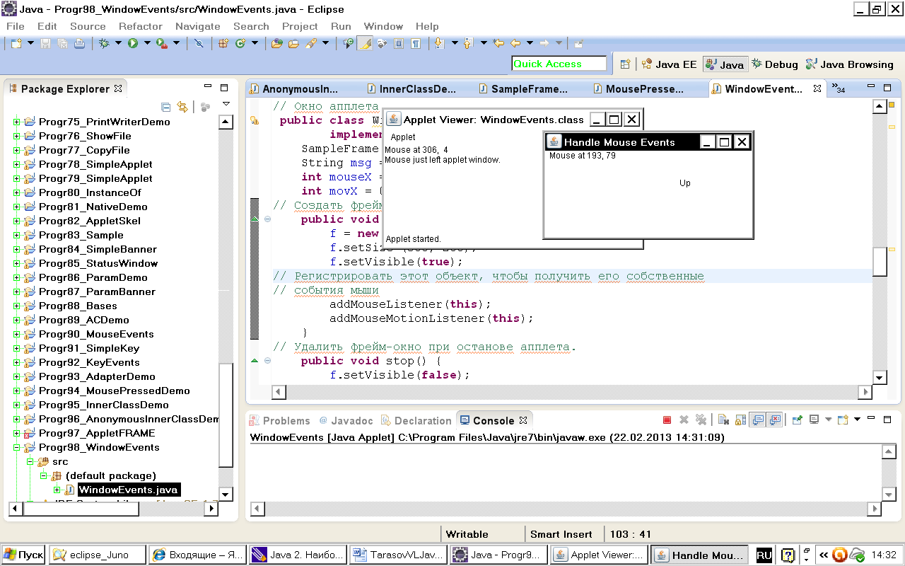This screenshot has width=905, height=566.
Task: Click the Quick Access search field
Action: pos(559,64)
